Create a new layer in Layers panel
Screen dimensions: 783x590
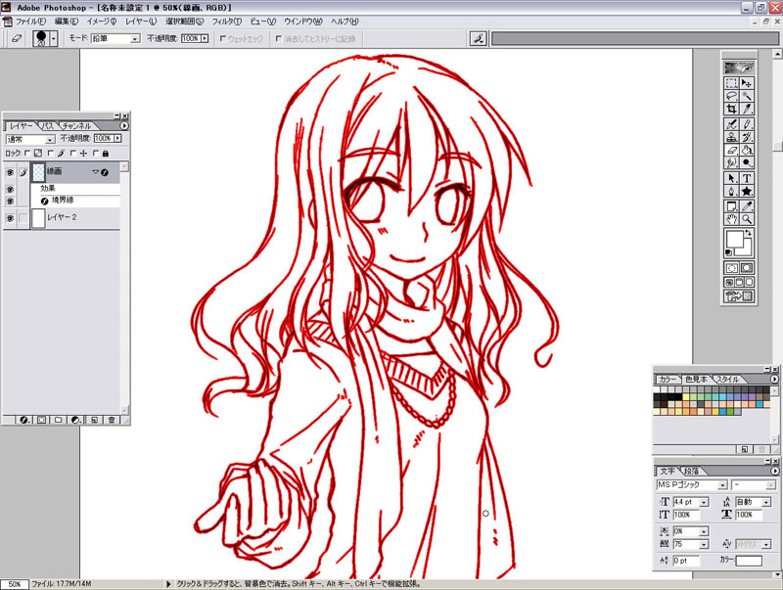[94, 420]
